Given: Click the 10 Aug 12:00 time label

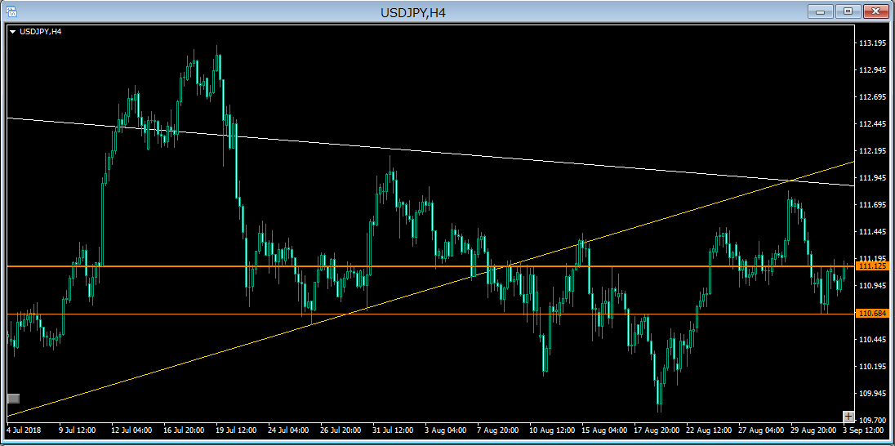Looking at the screenshot, I should click(550, 430).
